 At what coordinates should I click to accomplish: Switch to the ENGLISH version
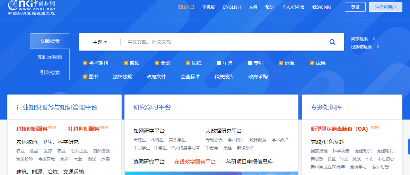click(x=232, y=7)
